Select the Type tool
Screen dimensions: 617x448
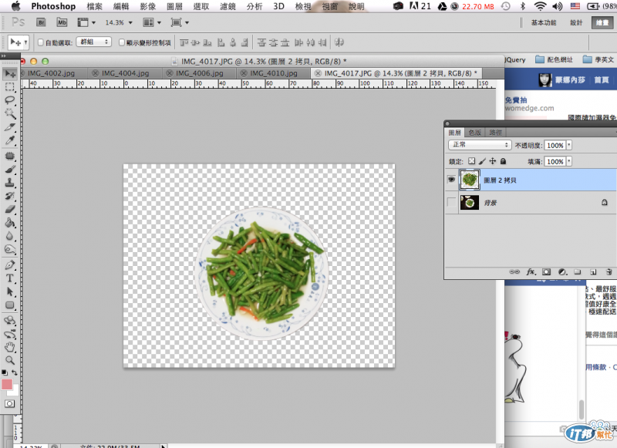coord(10,278)
